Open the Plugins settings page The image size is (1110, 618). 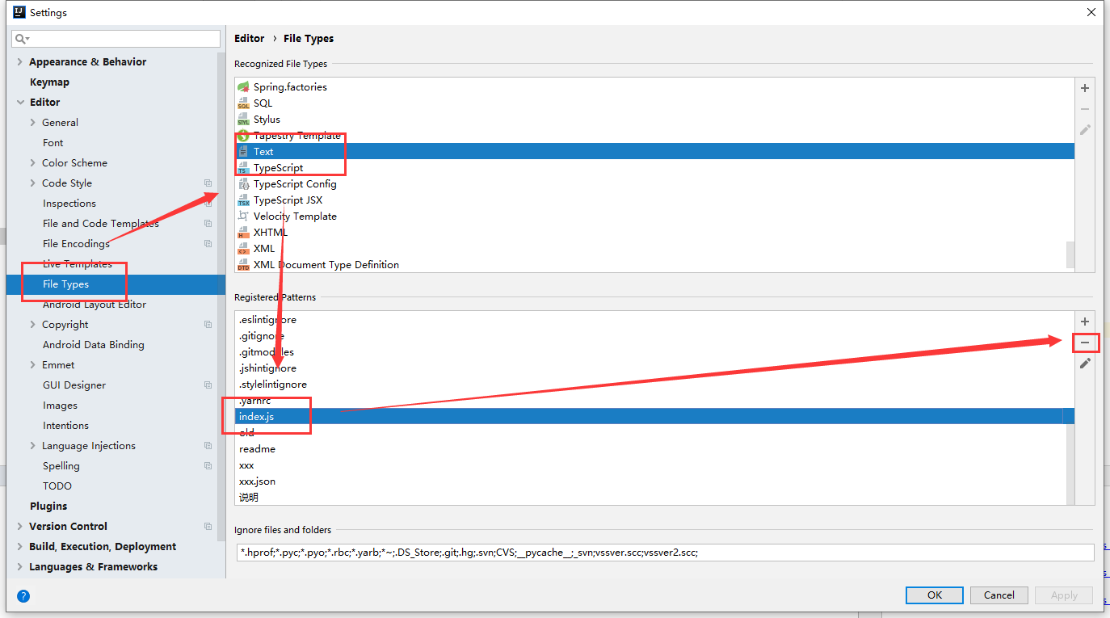[48, 507]
